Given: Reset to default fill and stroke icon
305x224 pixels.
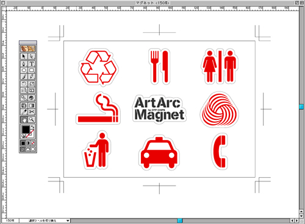Looking at the screenshot, I should point(23,136).
